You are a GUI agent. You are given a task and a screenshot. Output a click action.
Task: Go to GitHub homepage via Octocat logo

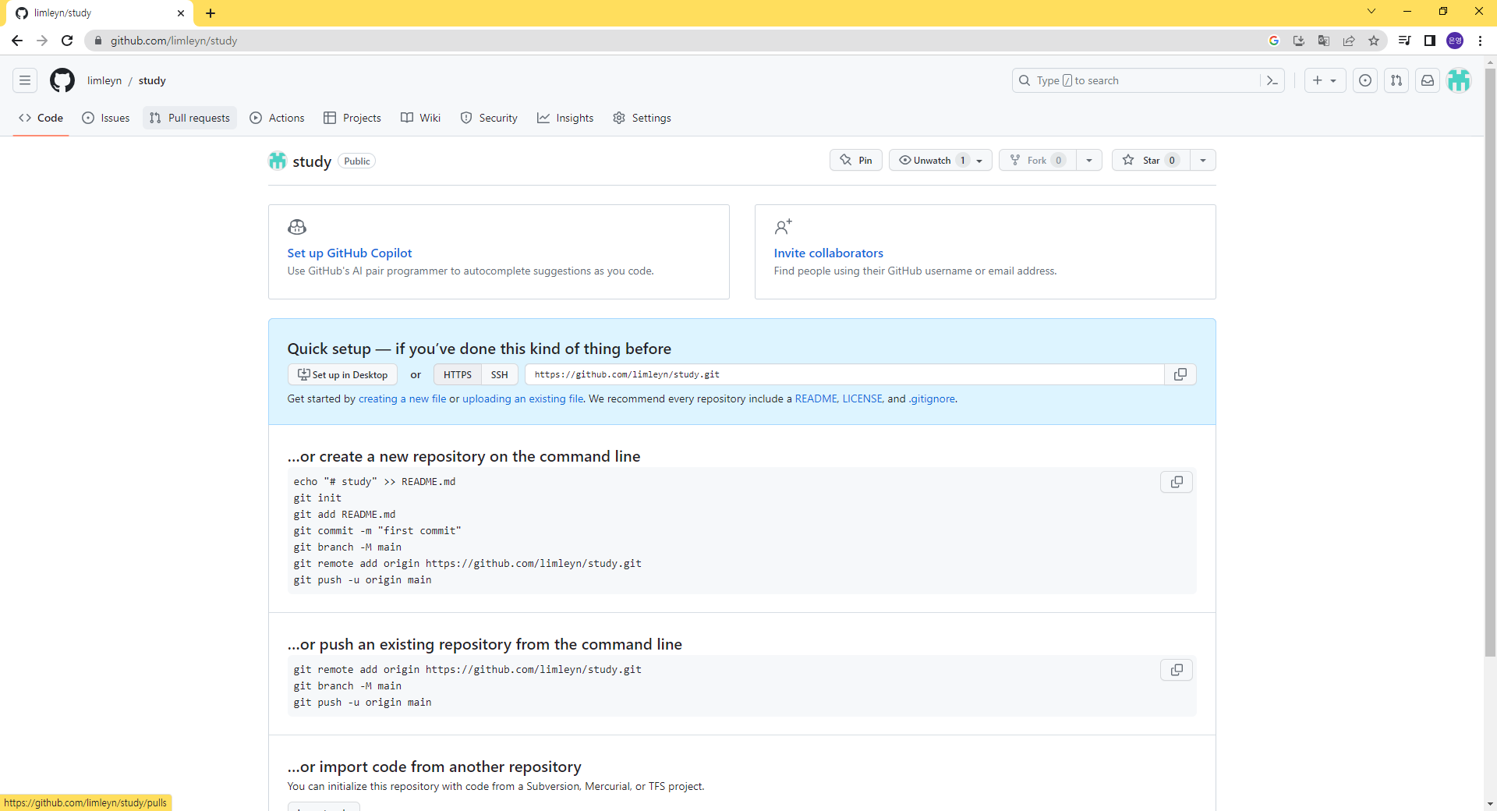[x=62, y=80]
